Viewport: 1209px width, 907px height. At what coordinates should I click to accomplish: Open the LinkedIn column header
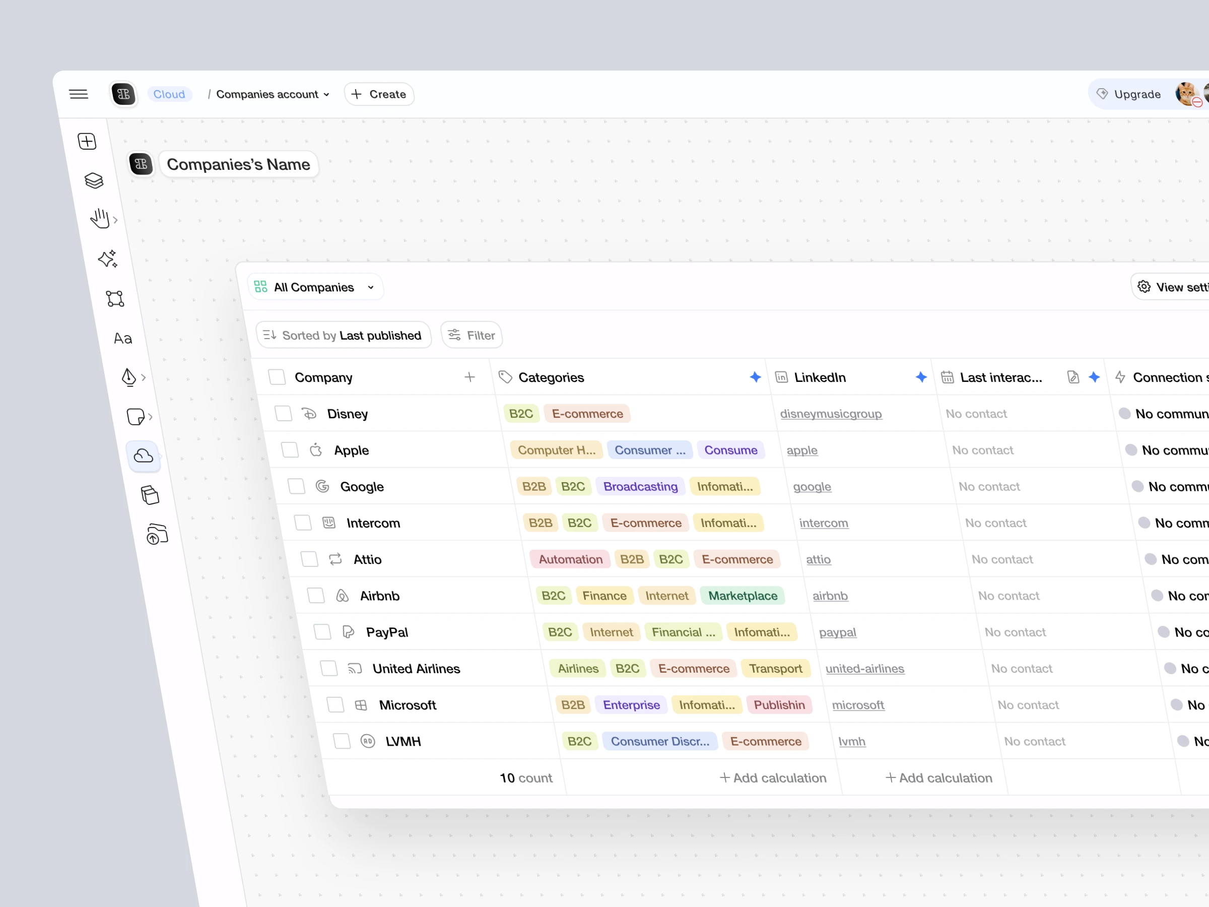(820, 377)
